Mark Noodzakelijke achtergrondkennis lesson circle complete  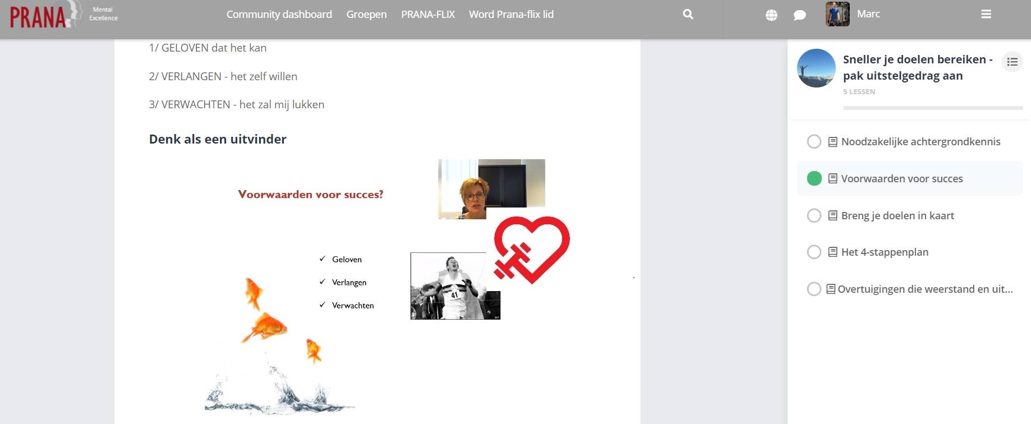coord(814,142)
